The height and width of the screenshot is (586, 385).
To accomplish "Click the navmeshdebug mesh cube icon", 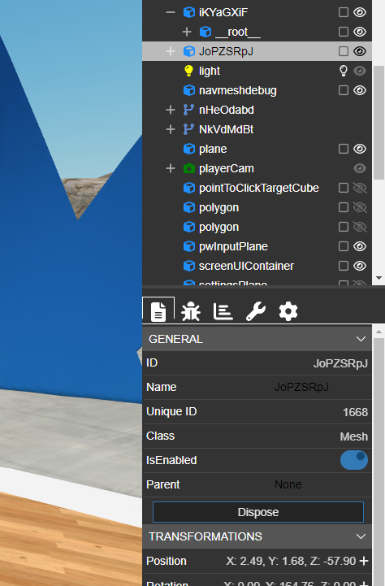I will (x=189, y=90).
